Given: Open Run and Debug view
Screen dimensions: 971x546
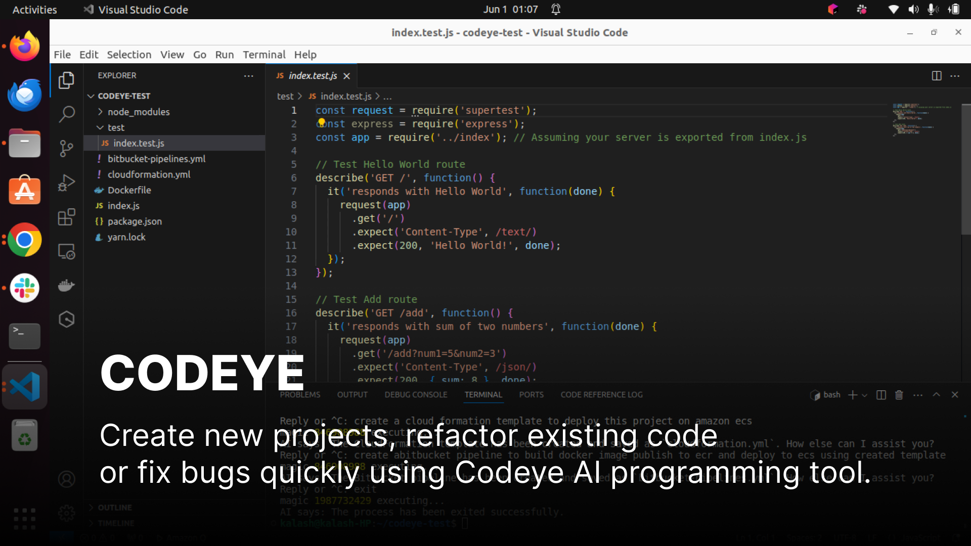Looking at the screenshot, I should click(66, 183).
